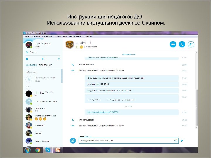Viewport: 211px width, 158px height.
Task: Click the chat scroll up arrow
Action: click(x=196, y=52)
